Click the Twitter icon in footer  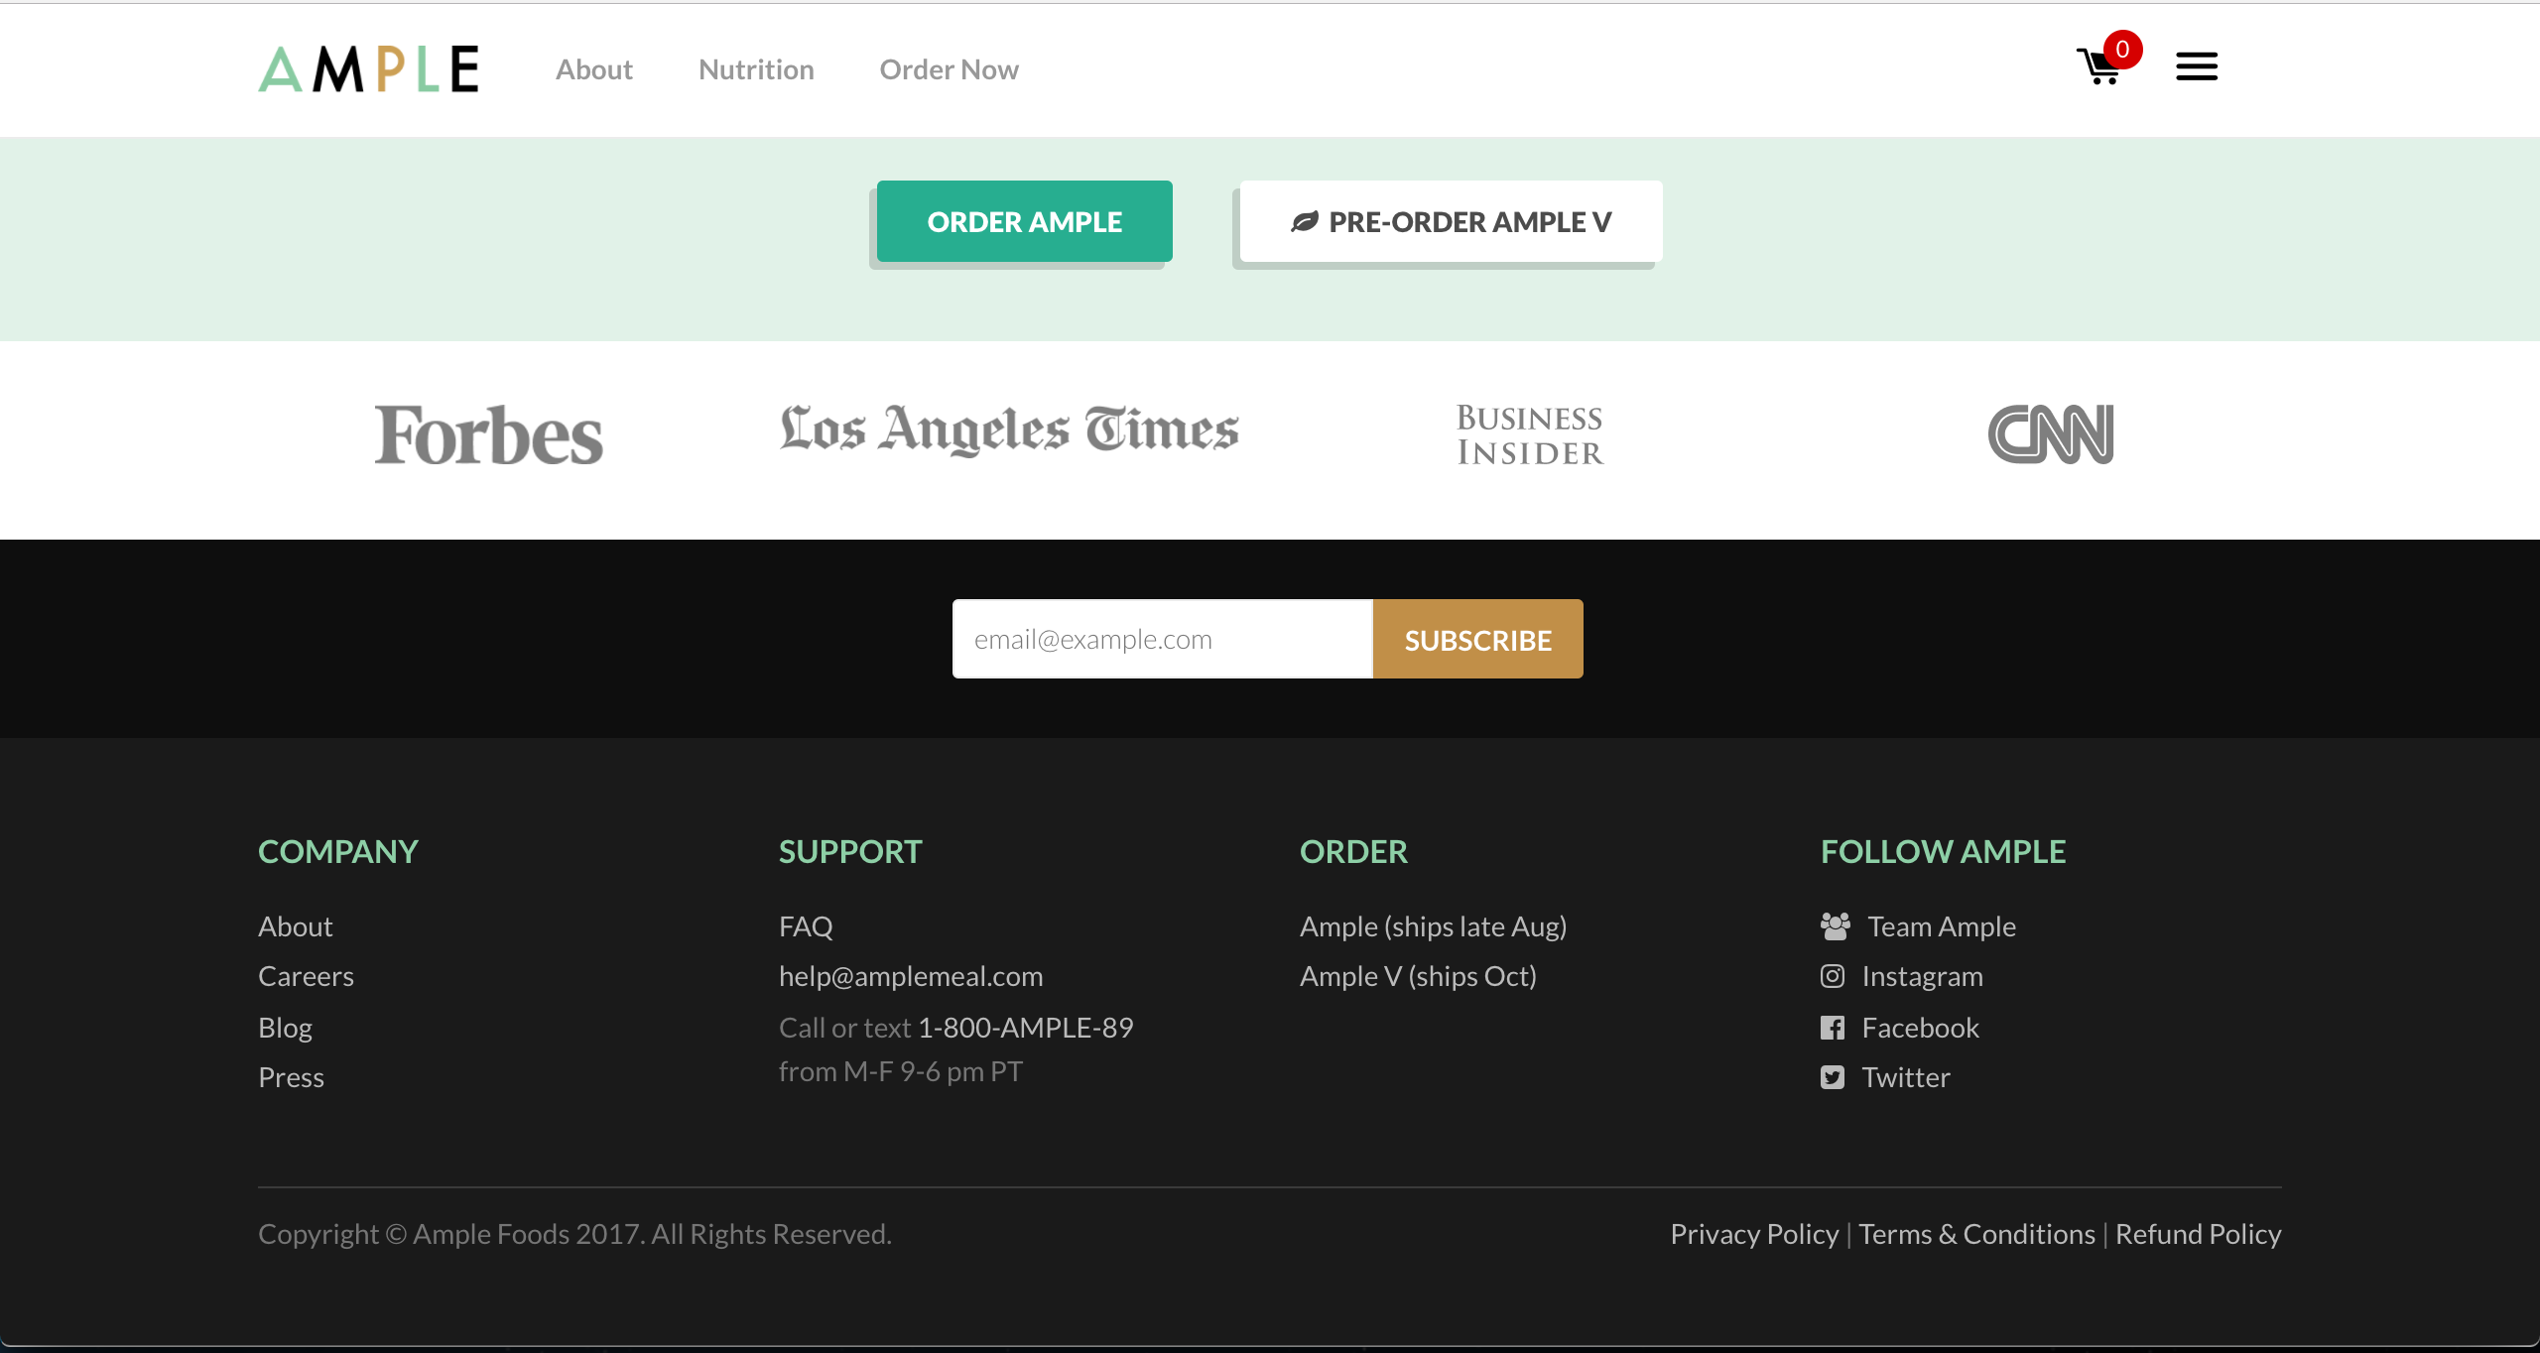1832,1078
